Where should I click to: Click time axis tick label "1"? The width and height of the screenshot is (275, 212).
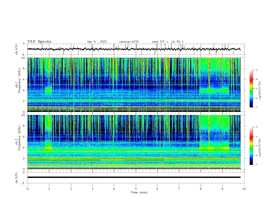[49, 189]
